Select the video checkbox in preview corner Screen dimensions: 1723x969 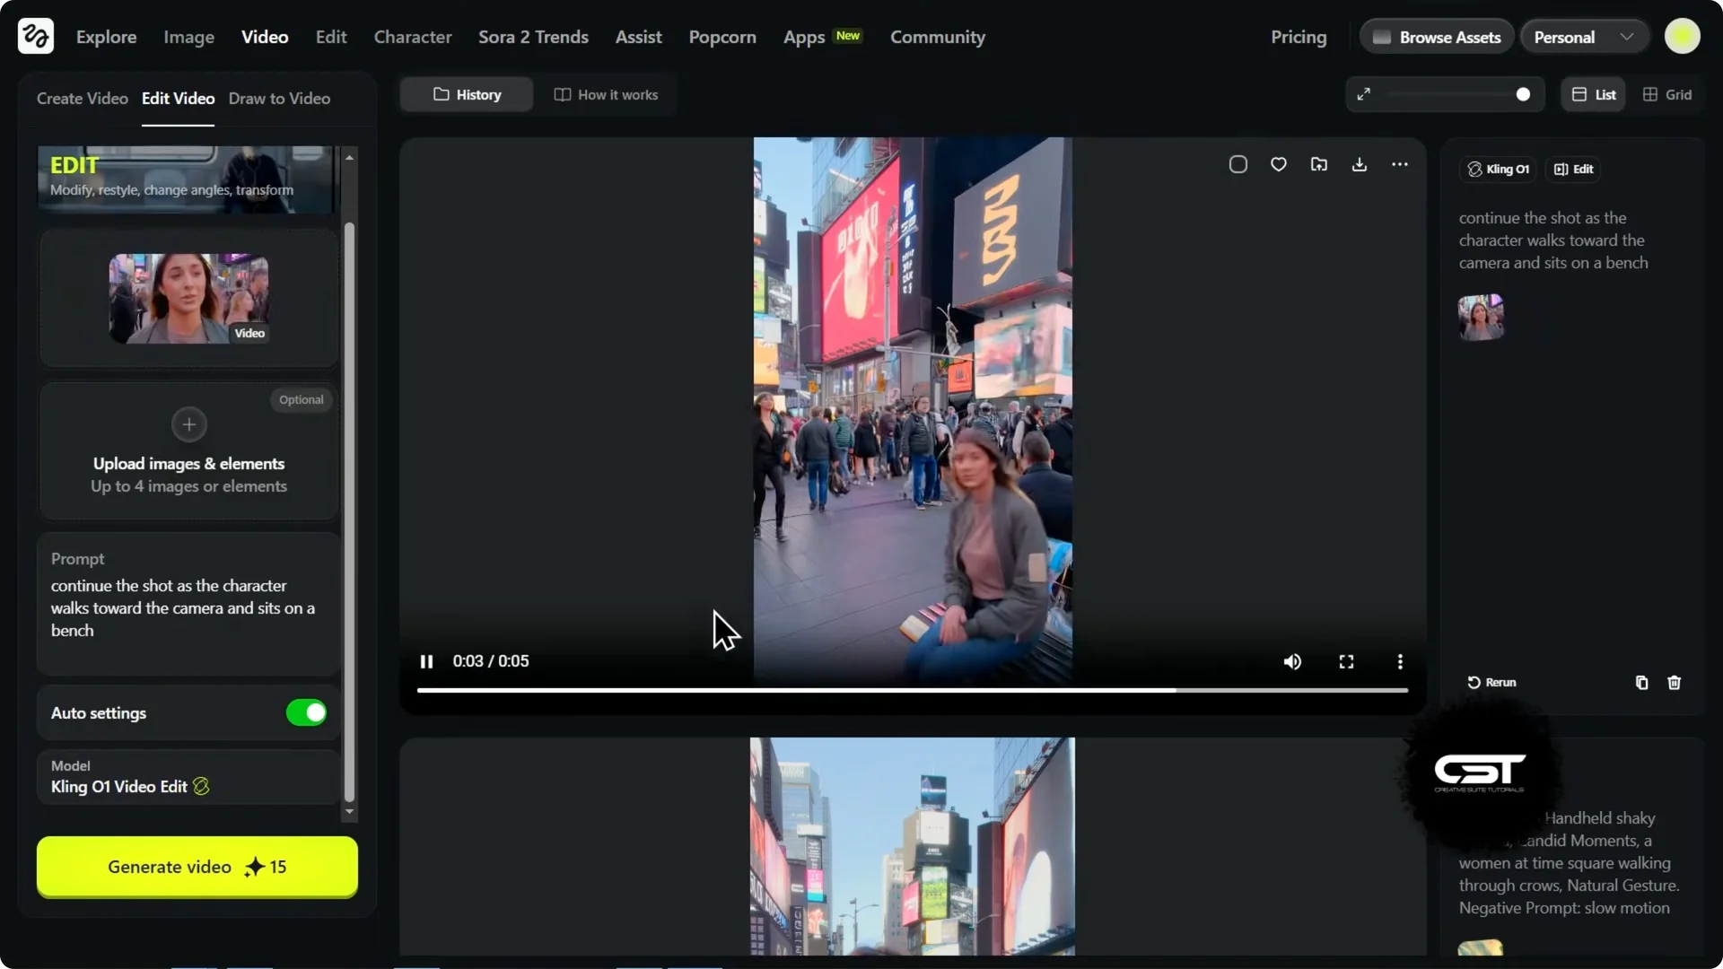click(x=1238, y=164)
